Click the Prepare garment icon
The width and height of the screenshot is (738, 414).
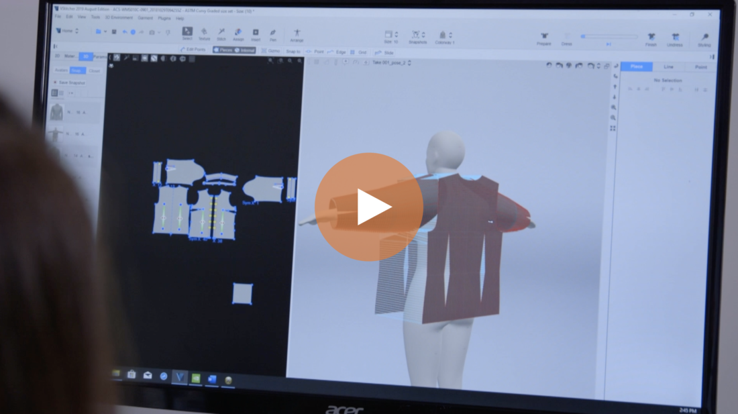pos(544,38)
